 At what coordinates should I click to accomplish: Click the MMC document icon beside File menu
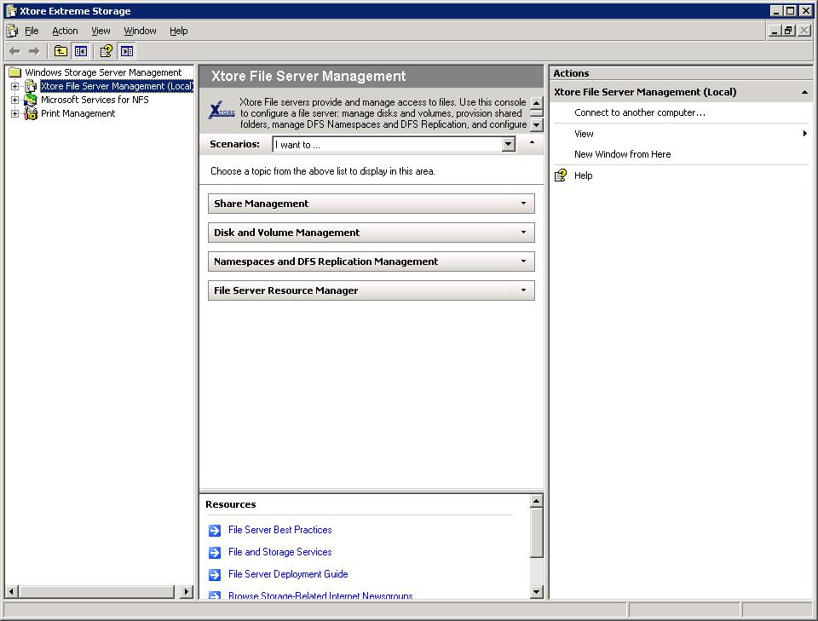coord(13,32)
